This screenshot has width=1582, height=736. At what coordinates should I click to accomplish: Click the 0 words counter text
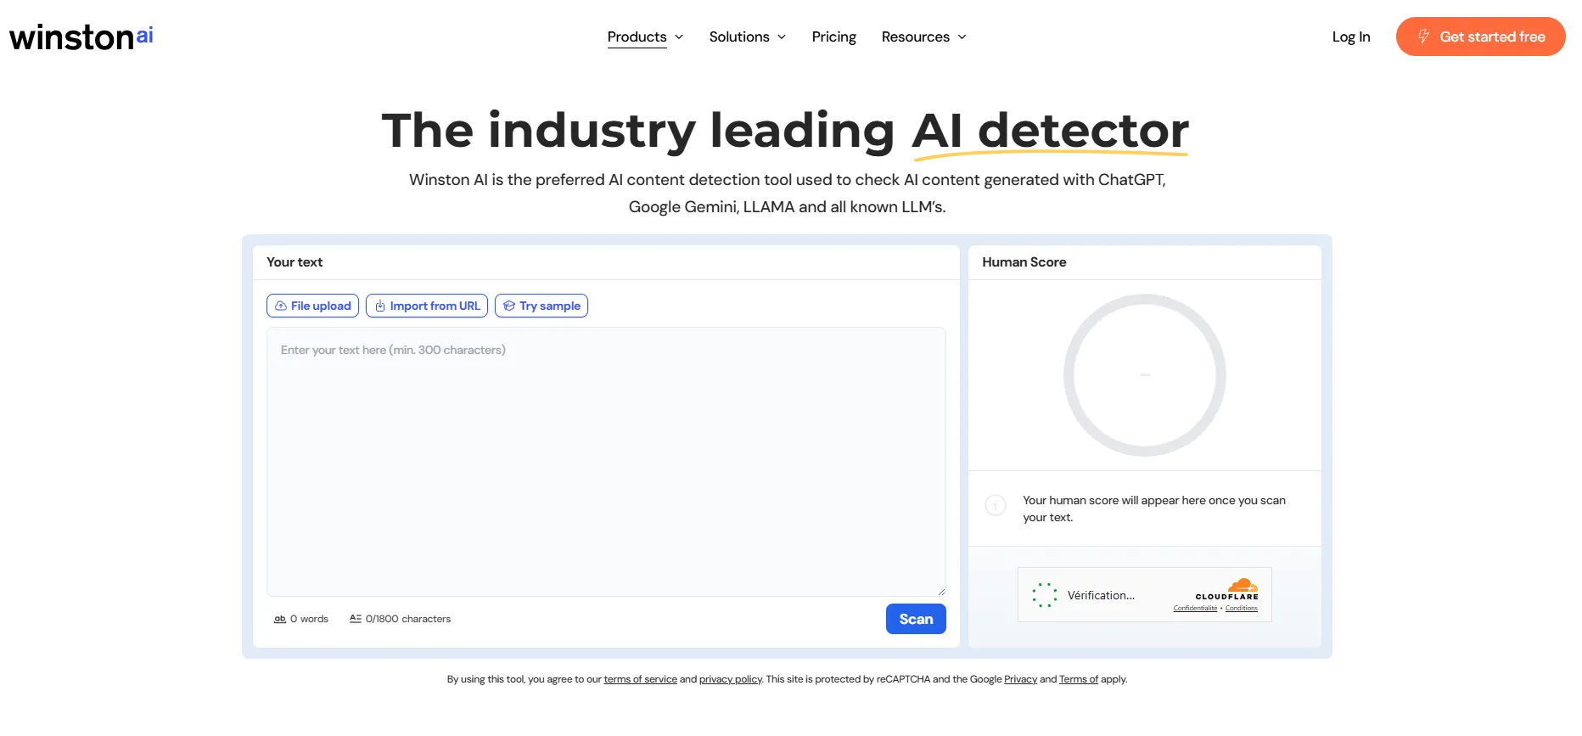(309, 619)
